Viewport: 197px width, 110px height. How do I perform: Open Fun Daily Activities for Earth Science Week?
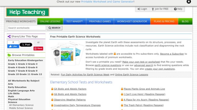tap(85, 75)
